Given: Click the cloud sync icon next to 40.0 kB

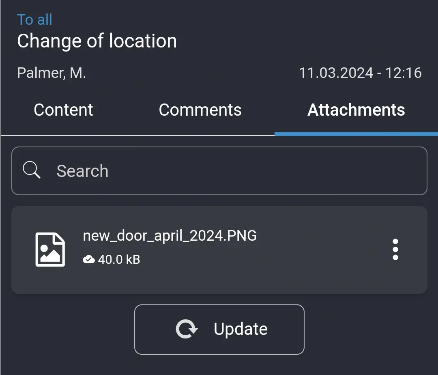Looking at the screenshot, I should coord(89,259).
